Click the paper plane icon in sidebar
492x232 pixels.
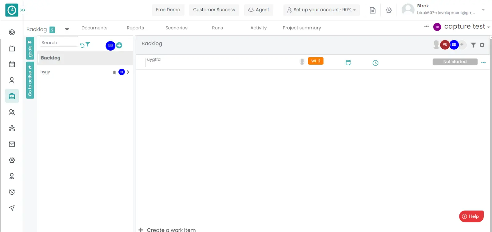click(12, 208)
